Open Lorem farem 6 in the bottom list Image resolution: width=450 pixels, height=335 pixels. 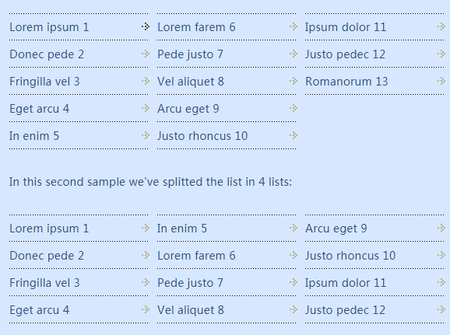point(196,256)
